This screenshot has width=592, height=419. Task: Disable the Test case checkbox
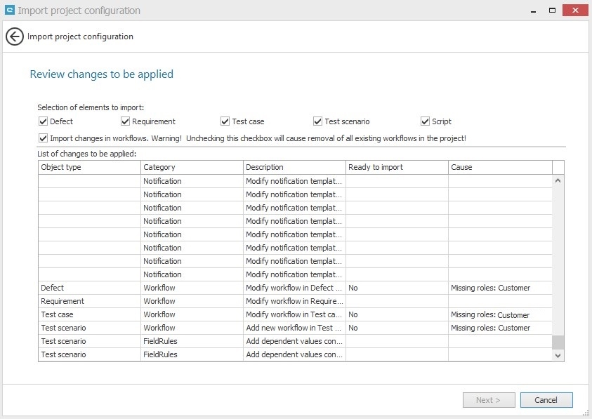[x=225, y=121]
